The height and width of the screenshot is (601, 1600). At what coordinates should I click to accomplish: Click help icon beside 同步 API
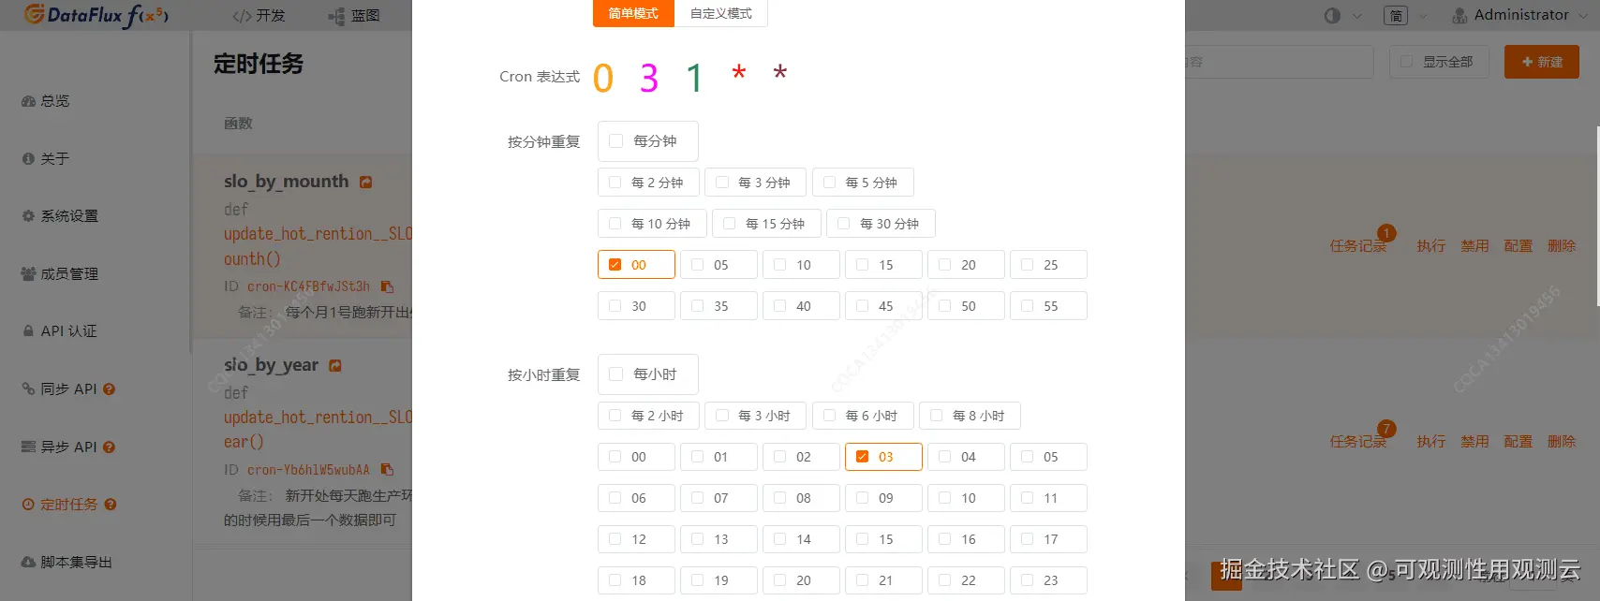pos(110,389)
